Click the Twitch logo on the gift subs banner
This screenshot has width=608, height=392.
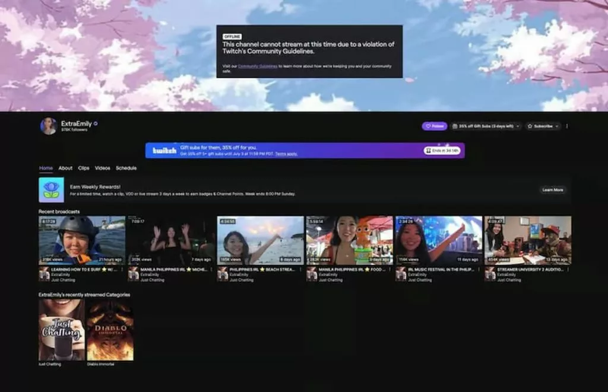(164, 150)
